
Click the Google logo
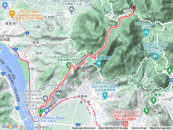pyautogui.click(x=10, y=126)
